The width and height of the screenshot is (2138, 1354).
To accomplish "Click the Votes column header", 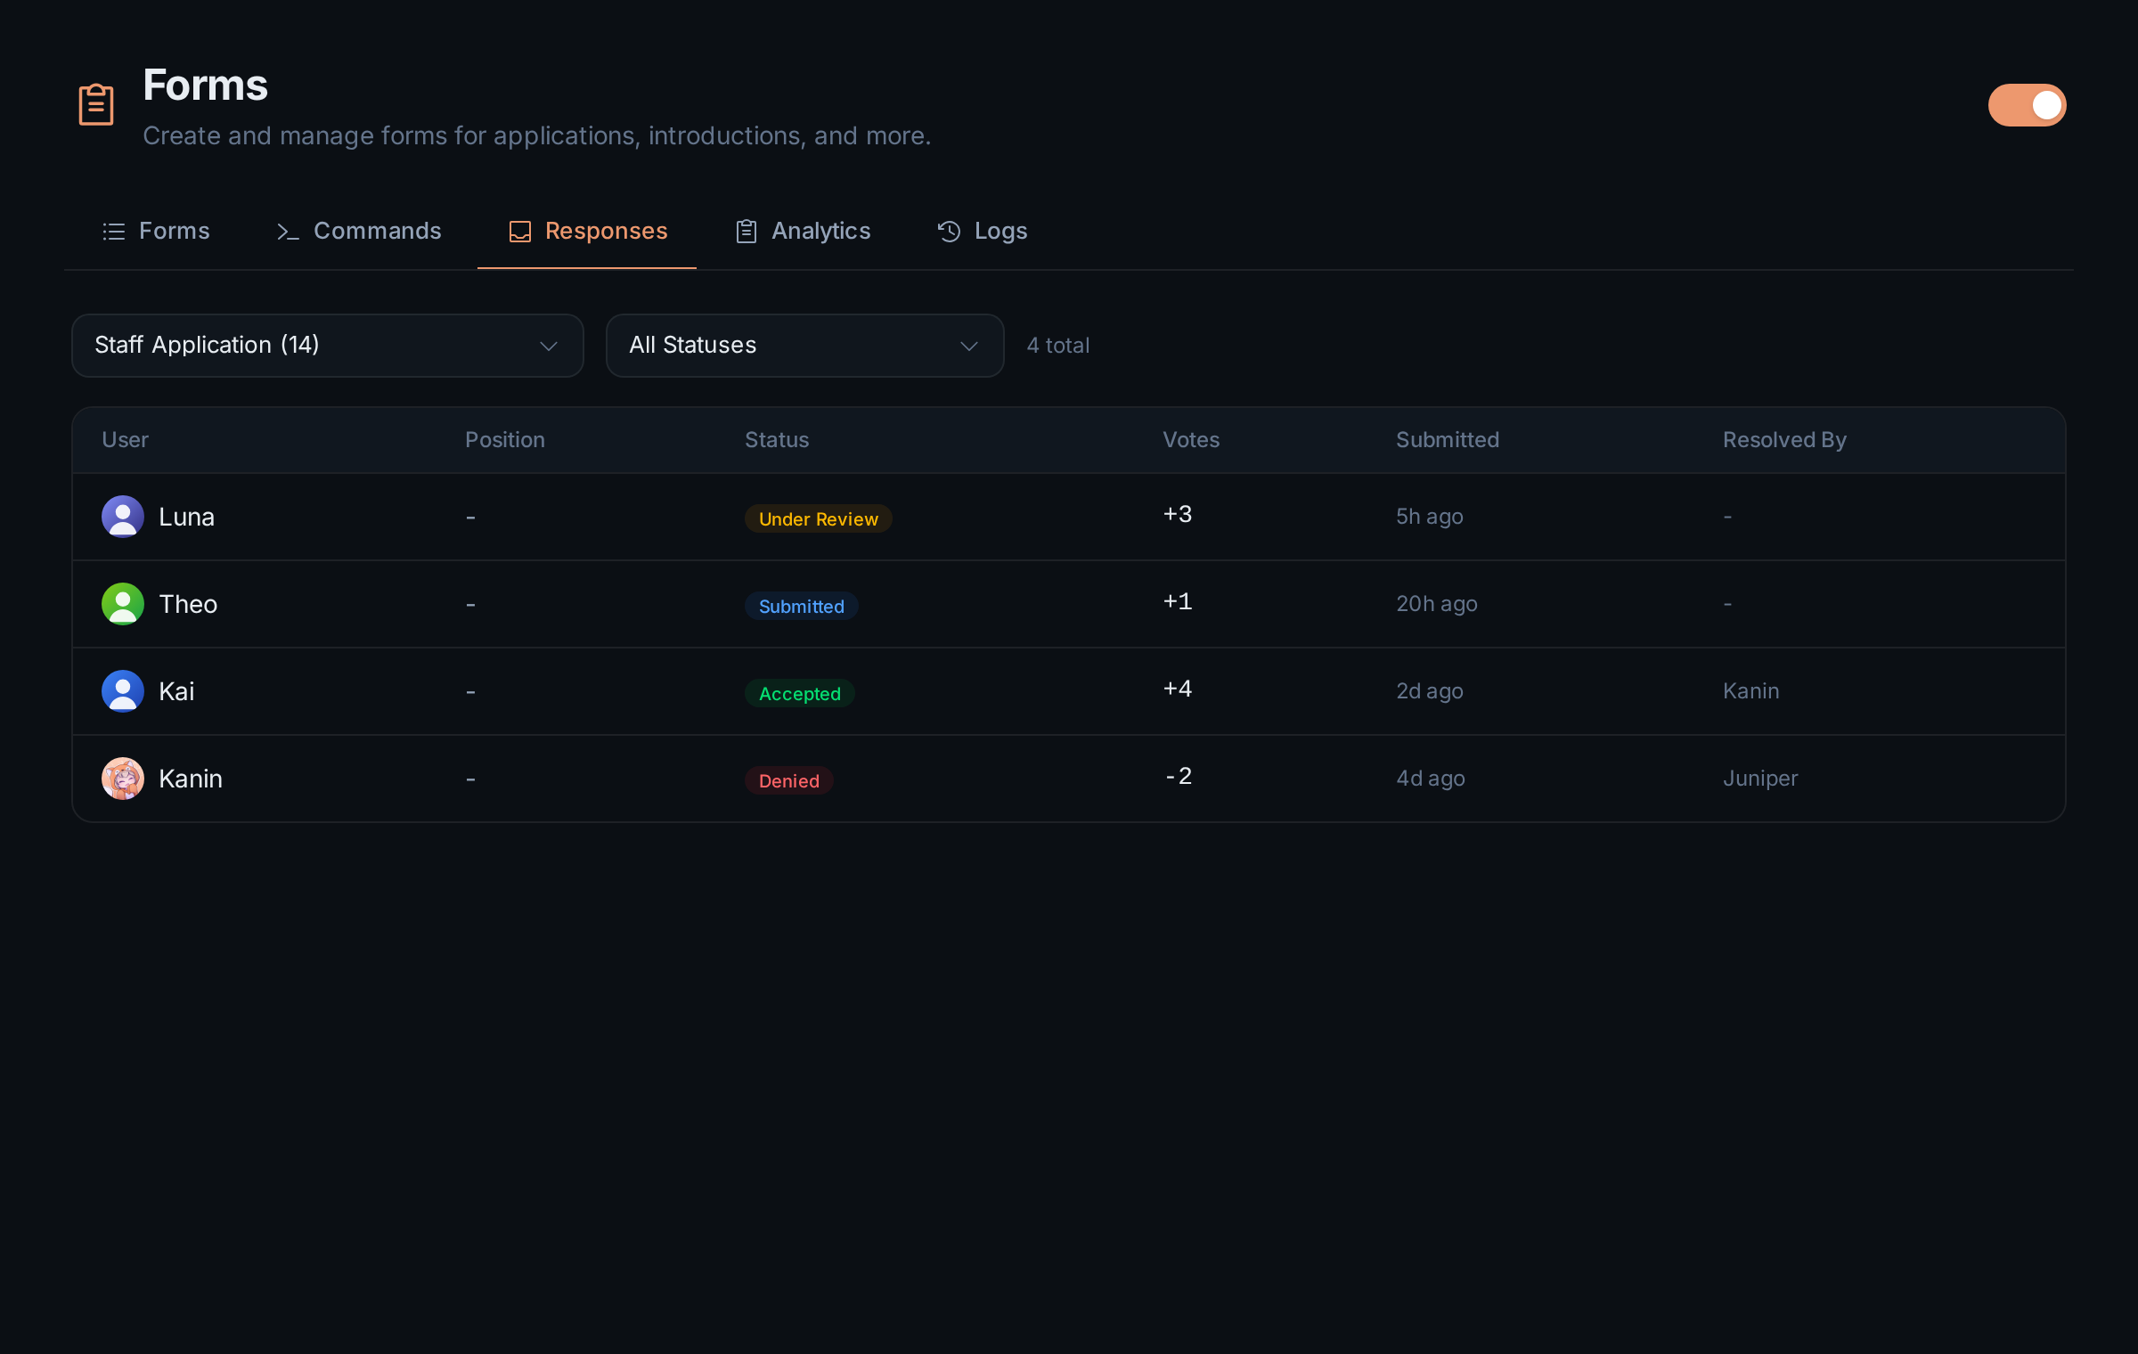I will [1191, 440].
